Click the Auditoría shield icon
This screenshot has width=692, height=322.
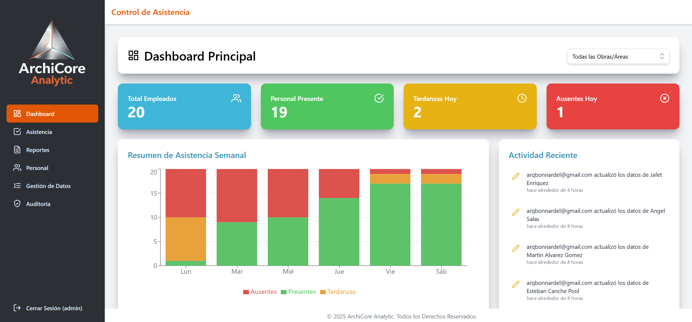coord(17,204)
